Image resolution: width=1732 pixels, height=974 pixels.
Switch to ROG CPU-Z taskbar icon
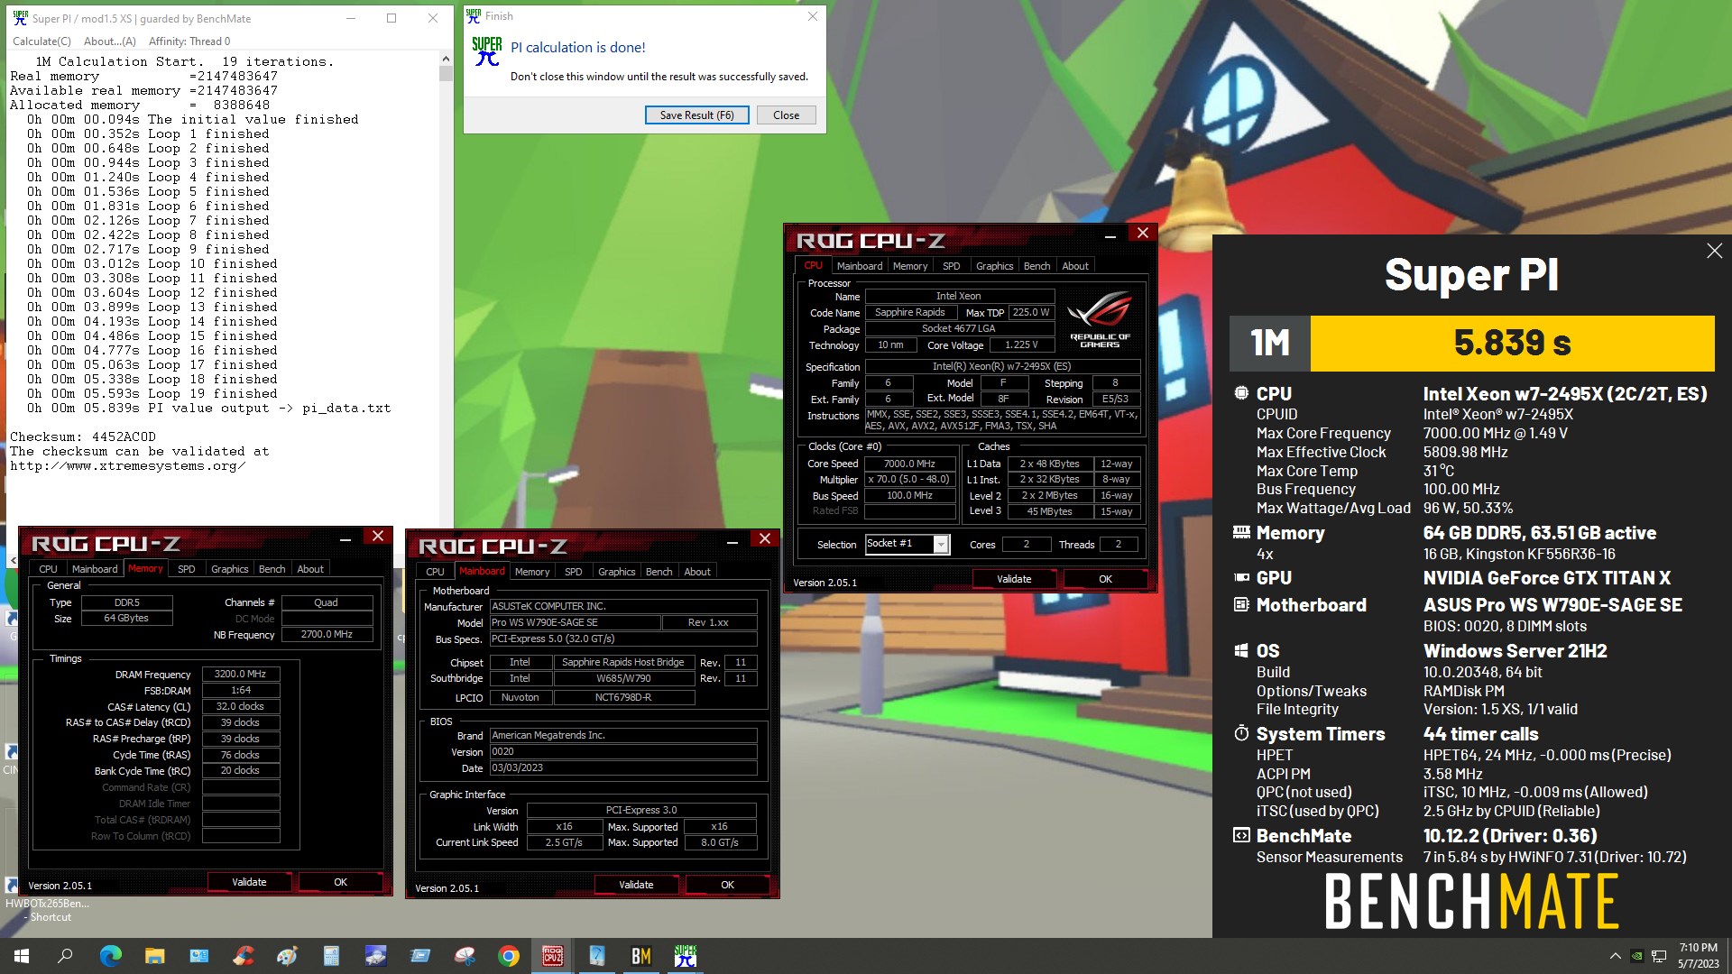point(552,956)
